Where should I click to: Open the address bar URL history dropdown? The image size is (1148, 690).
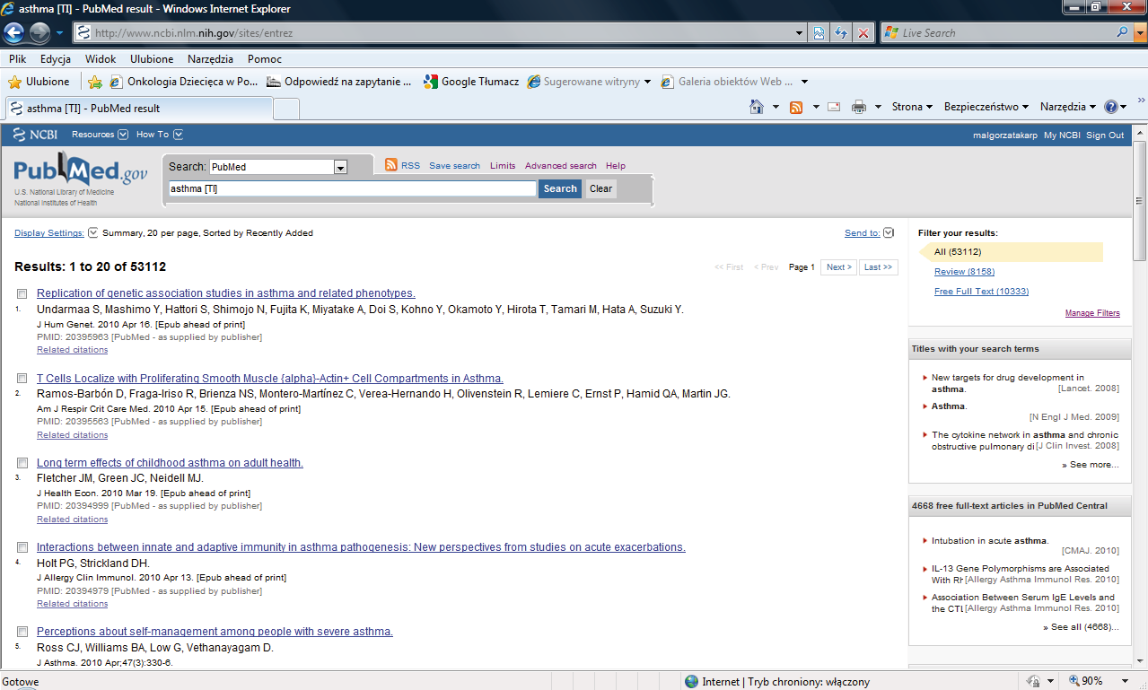pos(800,33)
